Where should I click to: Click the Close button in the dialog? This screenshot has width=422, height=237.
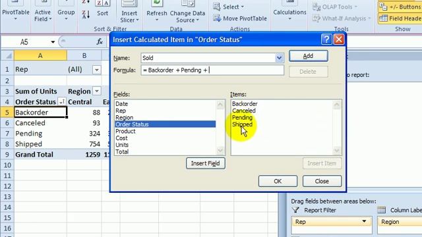322,181
